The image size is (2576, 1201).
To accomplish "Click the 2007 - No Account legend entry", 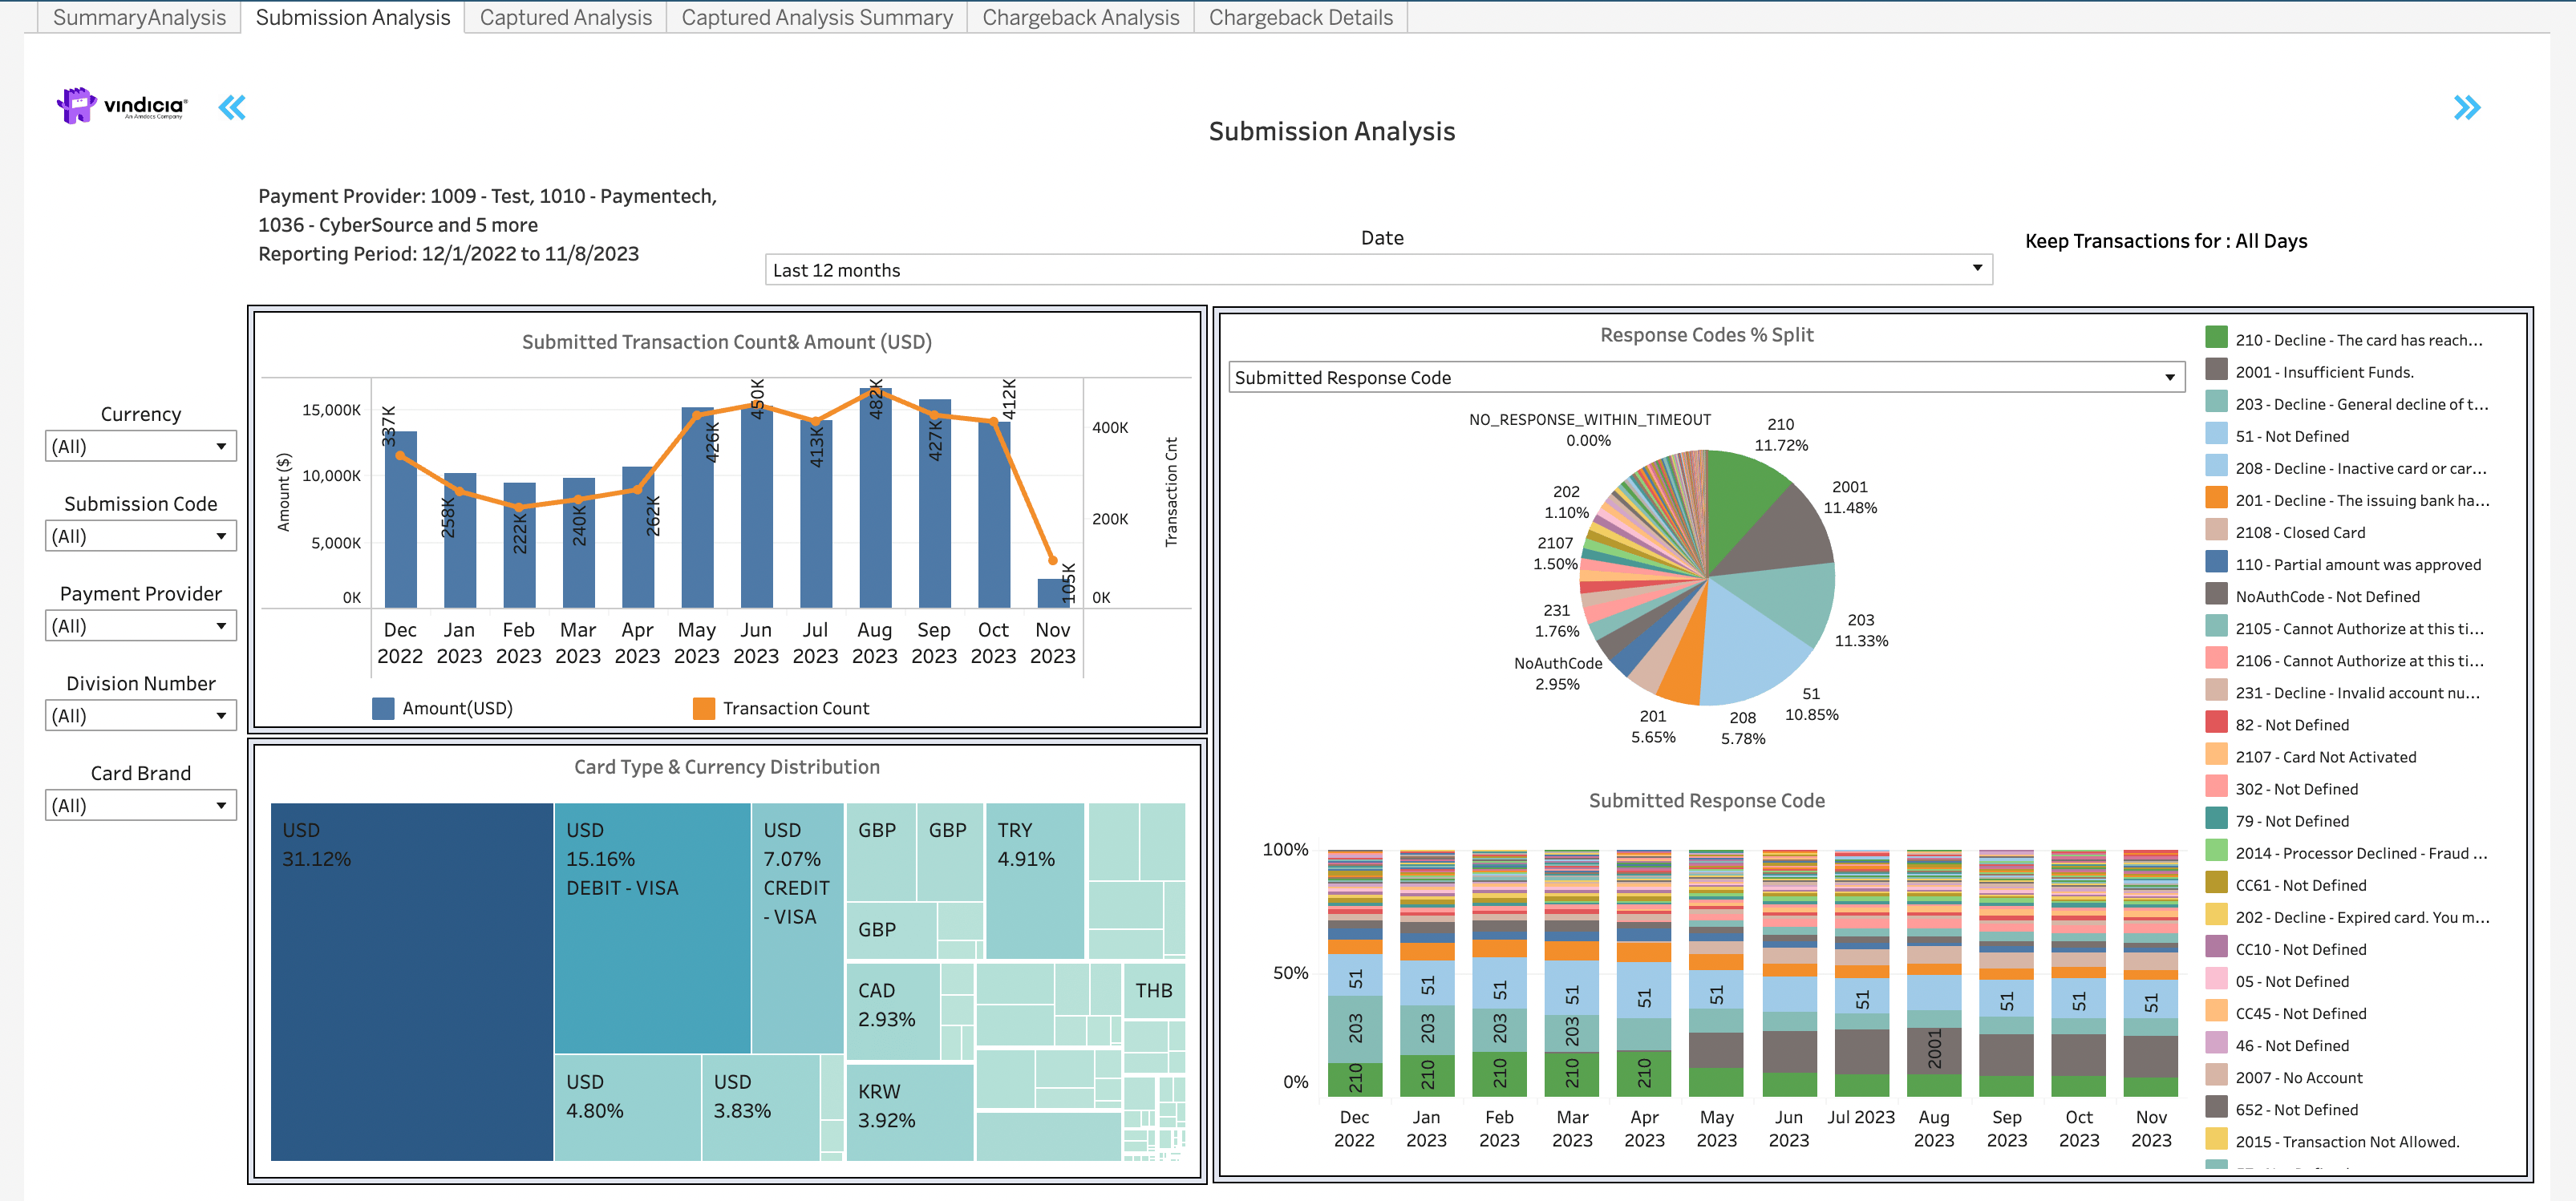I will click(x=2284, y=1077).
